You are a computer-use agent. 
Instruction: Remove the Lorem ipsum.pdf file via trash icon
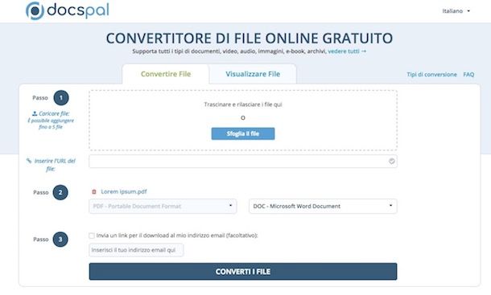pos(94,192)
